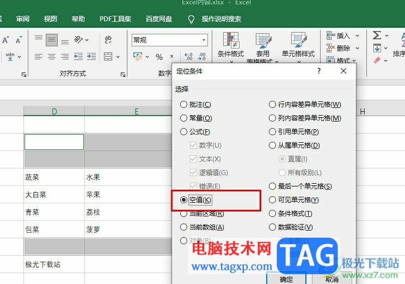Select the 常量(O) radio option

tap(196, 118)
